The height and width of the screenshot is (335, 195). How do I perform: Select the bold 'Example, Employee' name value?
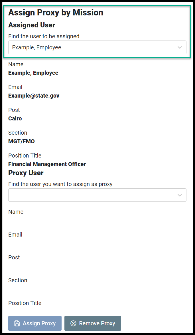pos(33,73)
